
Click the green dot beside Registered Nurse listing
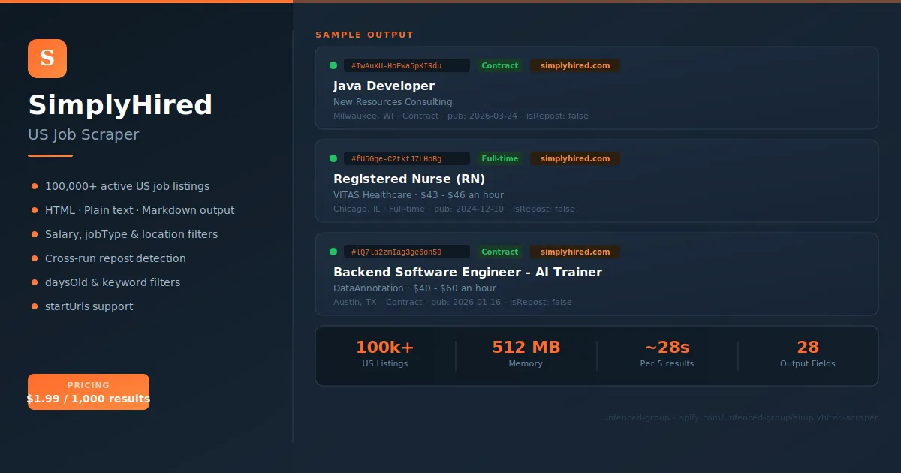(x=333, y=158)
